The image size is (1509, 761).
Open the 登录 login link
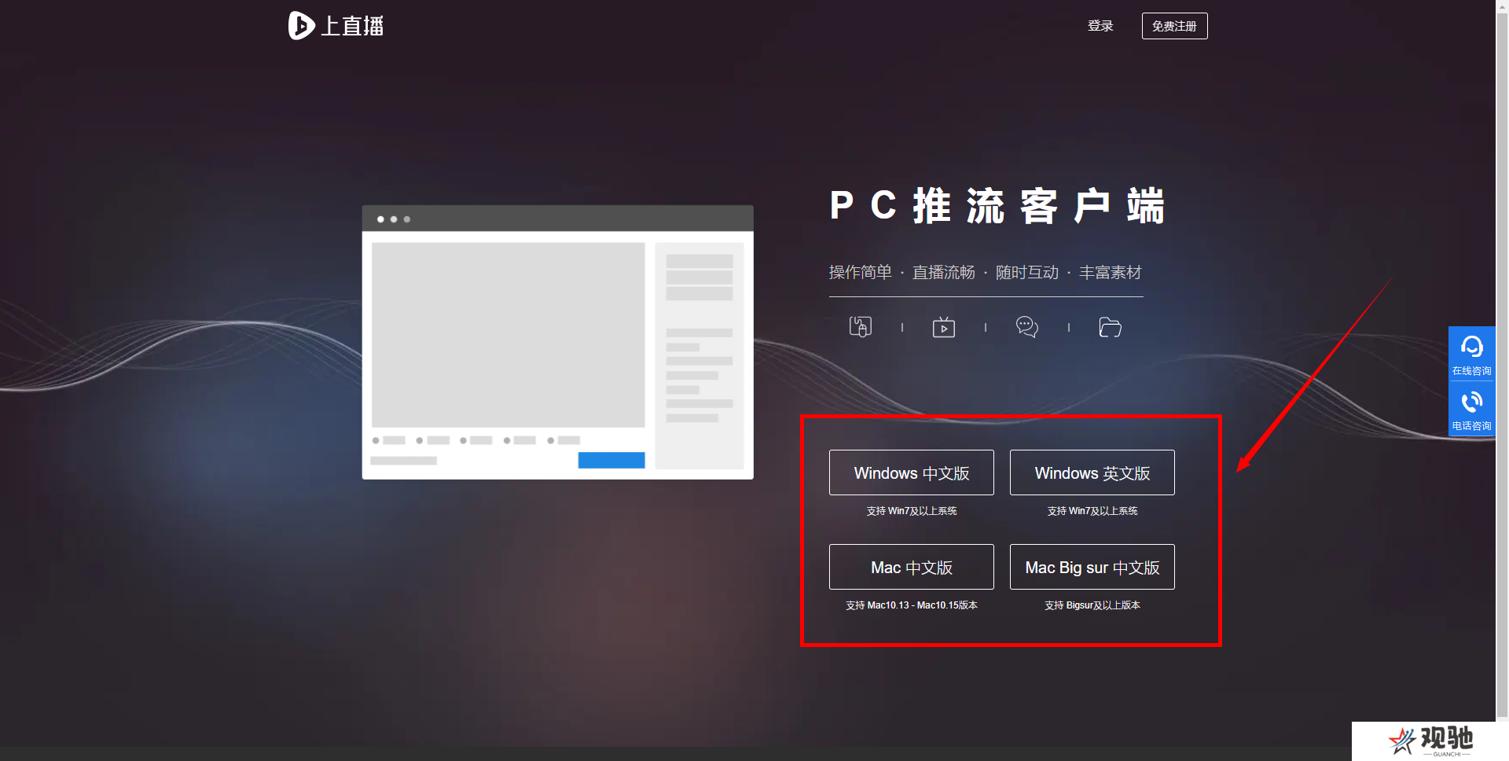[1100, 26]
